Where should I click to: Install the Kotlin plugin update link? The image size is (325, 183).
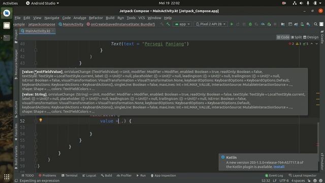pyautogui.click(x=279, y=167)
